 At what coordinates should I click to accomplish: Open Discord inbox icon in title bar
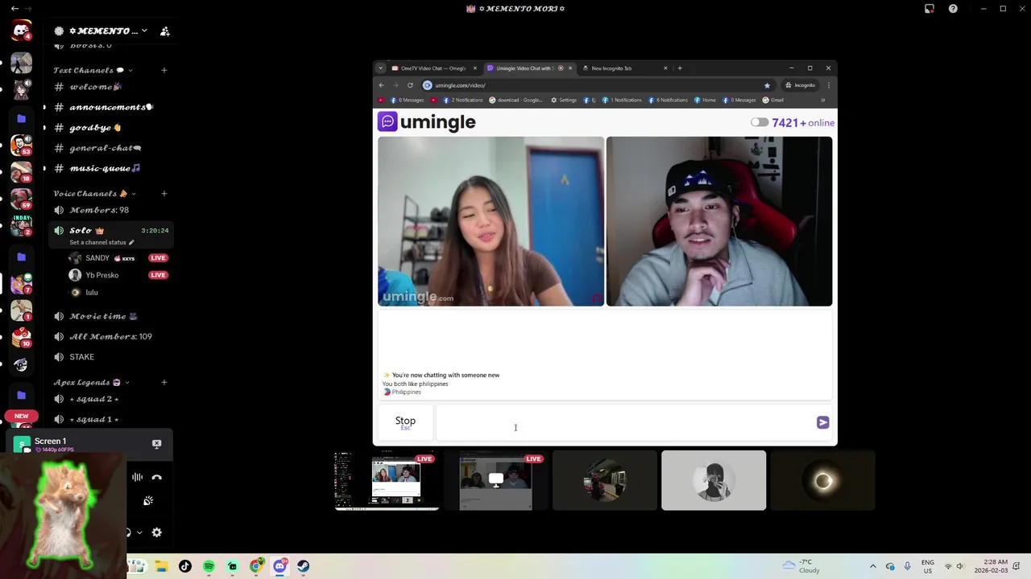point(929,9)
